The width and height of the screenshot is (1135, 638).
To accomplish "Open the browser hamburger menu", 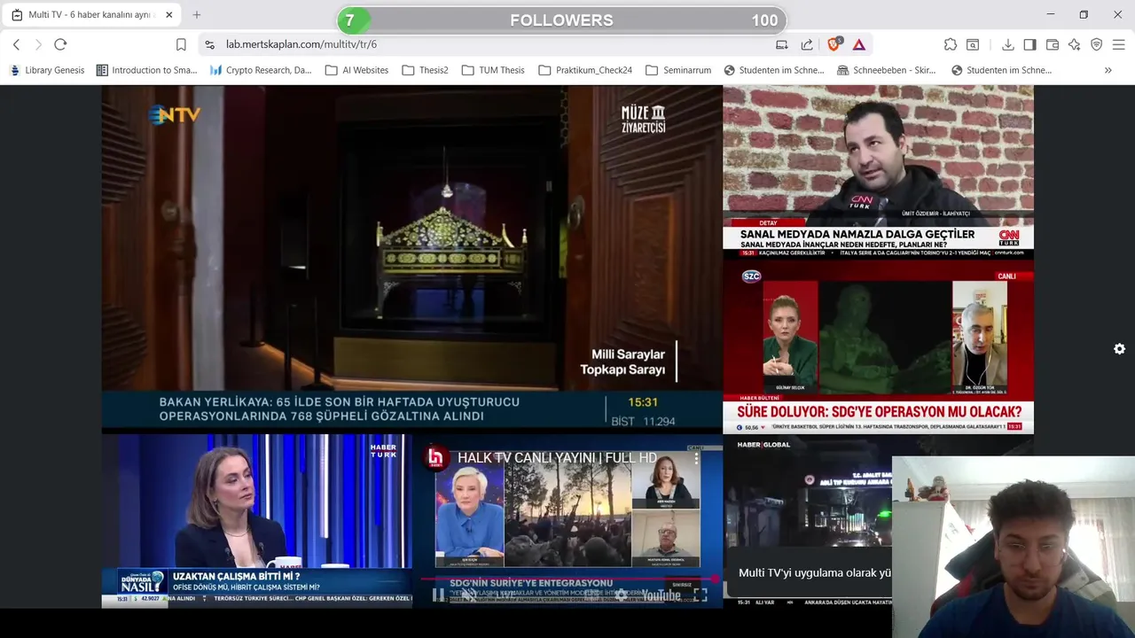I will 1119,44.
